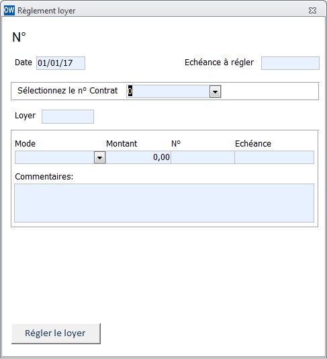Click the Echéance field in payment row
This screenshot has height=359, width=327.
coord(274,157)
